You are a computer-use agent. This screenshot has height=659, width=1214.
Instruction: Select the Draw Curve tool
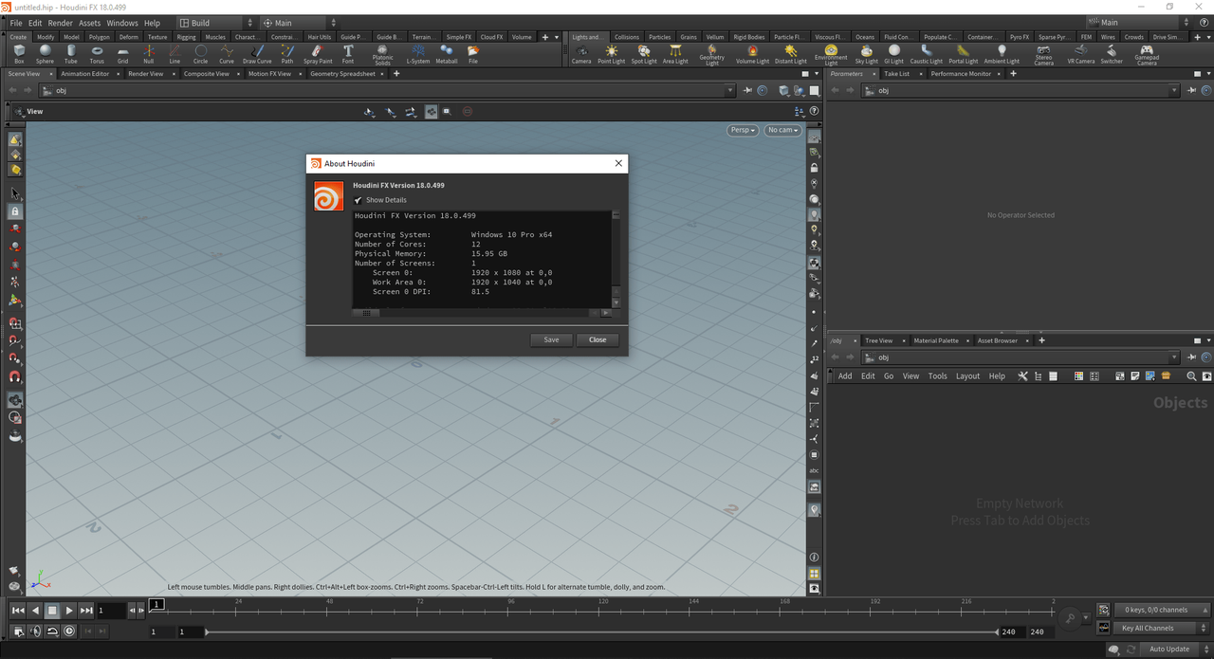(257, 54)
